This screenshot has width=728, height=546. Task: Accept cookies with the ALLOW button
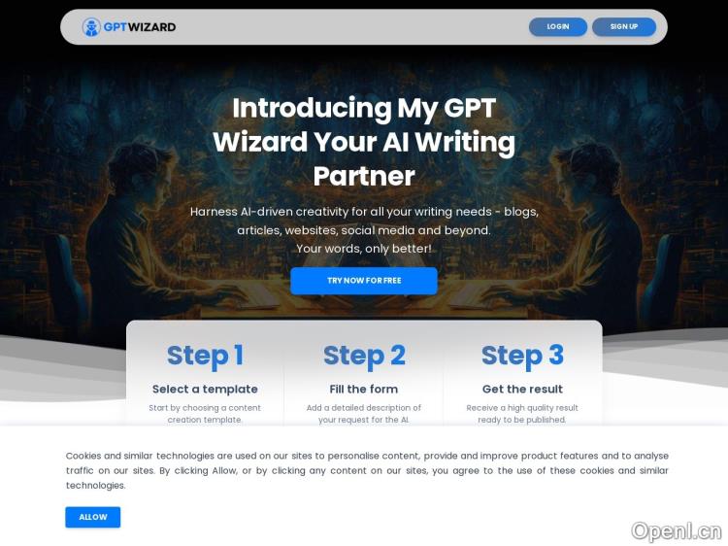[x=93, y=517]
